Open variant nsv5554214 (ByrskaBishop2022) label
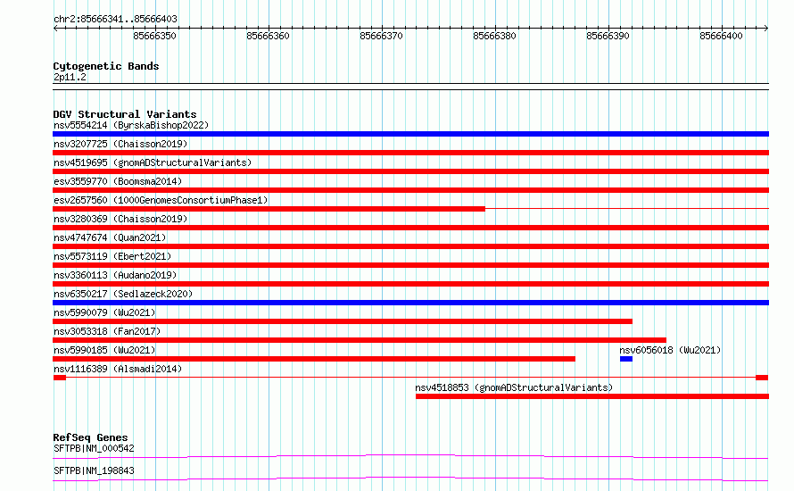The width and height of the screenshot is (794, 491). [x=131, y=125]
